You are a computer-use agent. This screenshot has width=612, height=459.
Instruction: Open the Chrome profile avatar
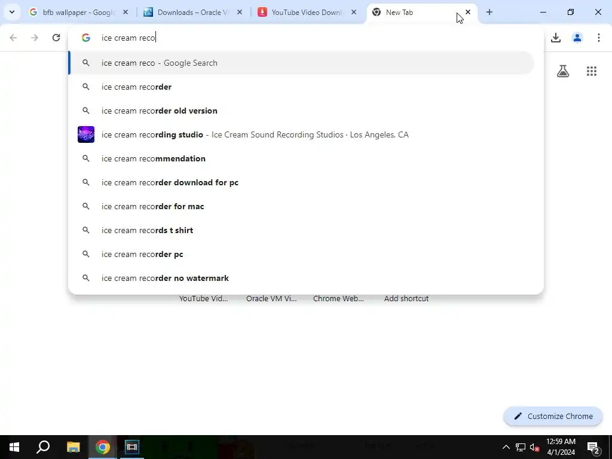pyautogui.click(x=577, y=38)
